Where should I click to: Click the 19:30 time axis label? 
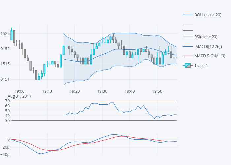point(102,91)
